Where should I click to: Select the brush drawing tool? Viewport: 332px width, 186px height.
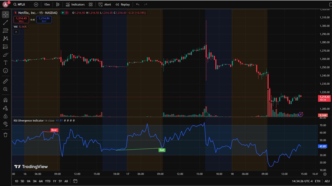[x=6, y=55]
